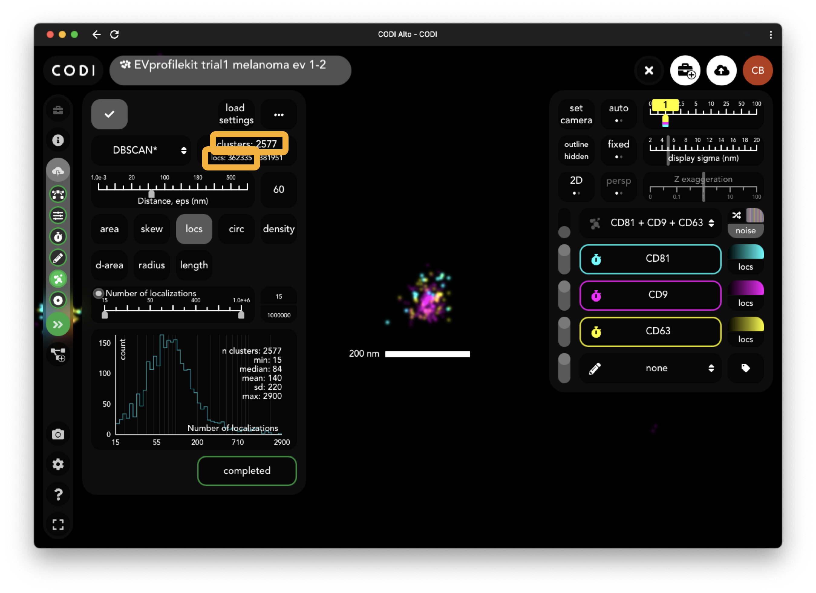Click the tag icon next to none

746,368
